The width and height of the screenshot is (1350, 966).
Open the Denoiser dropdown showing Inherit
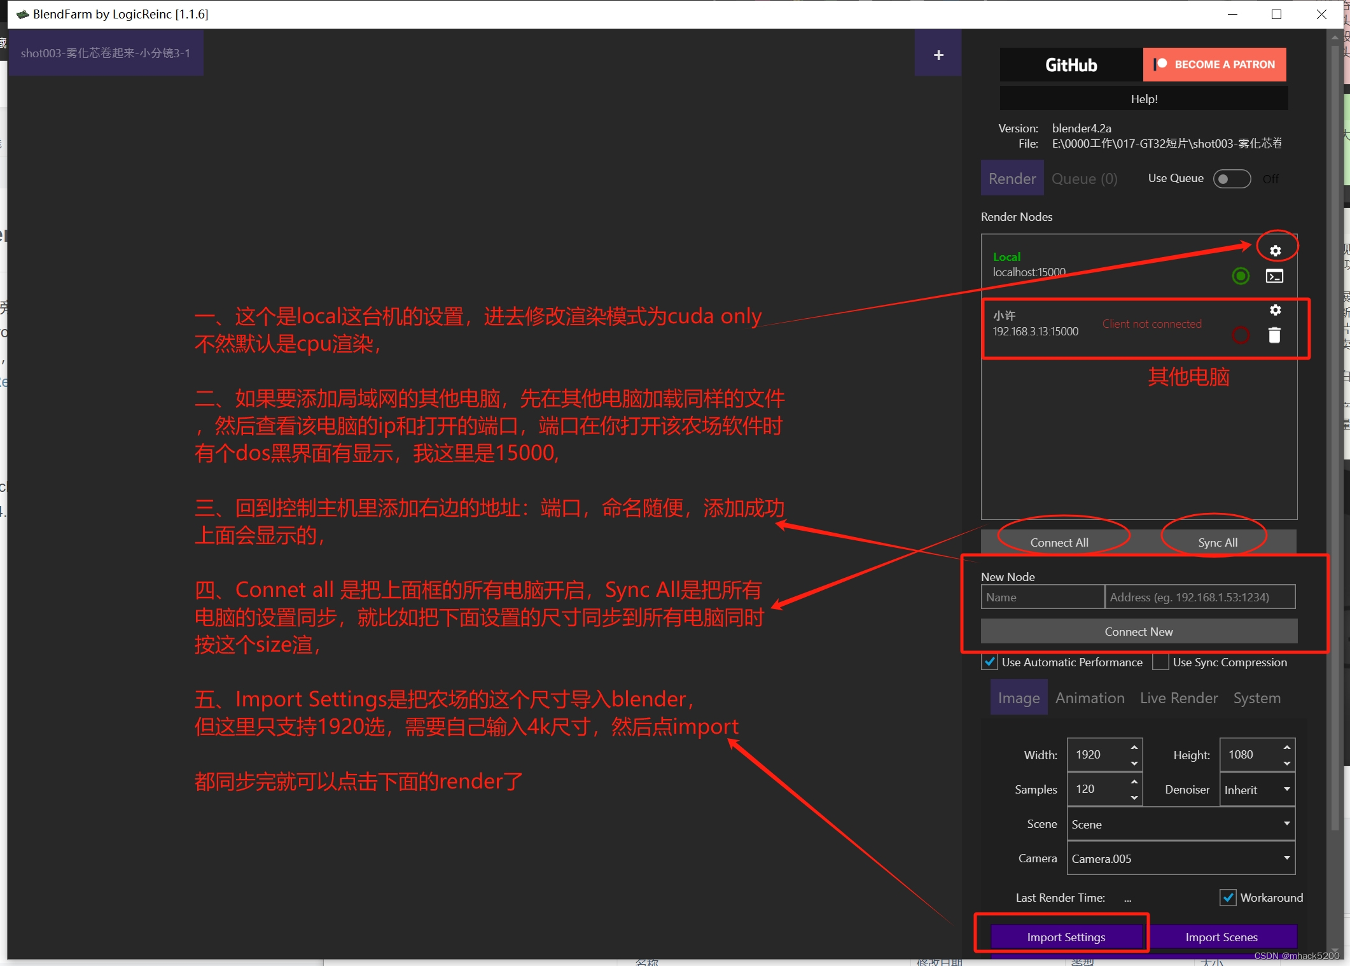coord(1256,789)
